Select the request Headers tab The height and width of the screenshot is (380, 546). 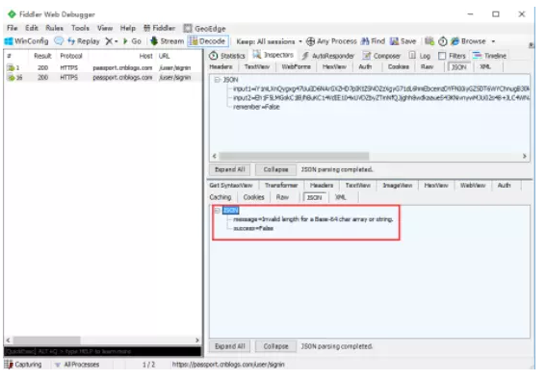[221, 66]
